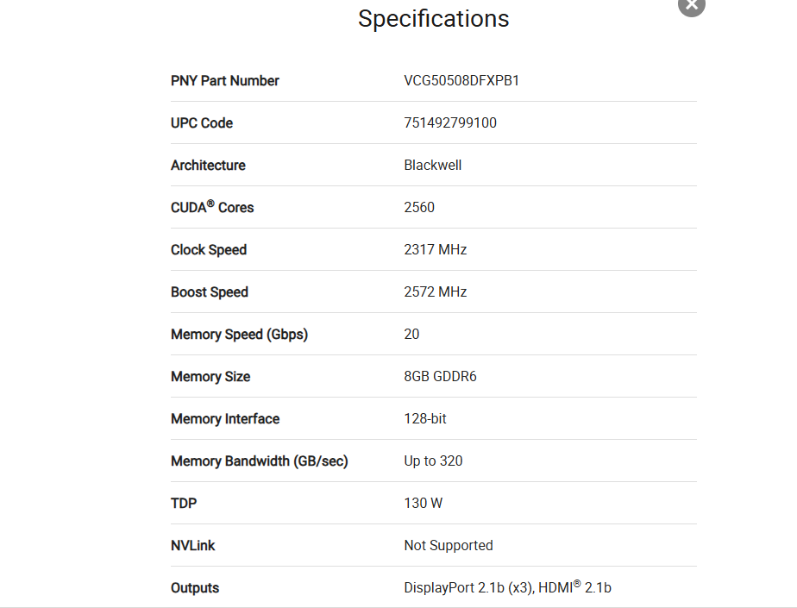Click the 128-bit memory interface value

(425, 418)
